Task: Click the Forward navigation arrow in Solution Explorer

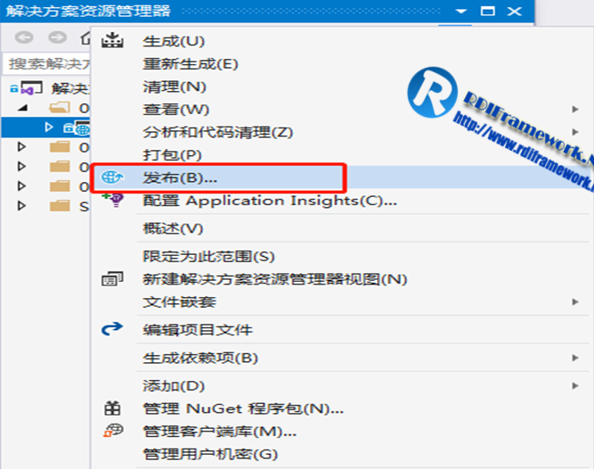Action: pyautogui.click(x=58, y=37)
